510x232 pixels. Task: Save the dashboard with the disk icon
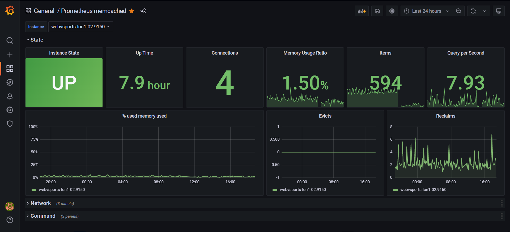coord(377,11)
